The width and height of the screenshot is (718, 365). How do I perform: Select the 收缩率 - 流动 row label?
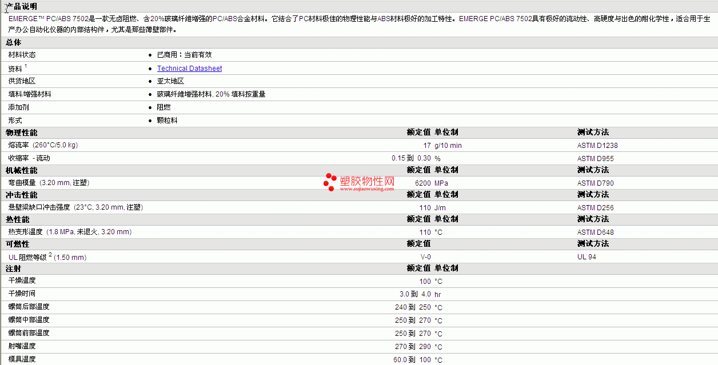(x=29, y=158)
